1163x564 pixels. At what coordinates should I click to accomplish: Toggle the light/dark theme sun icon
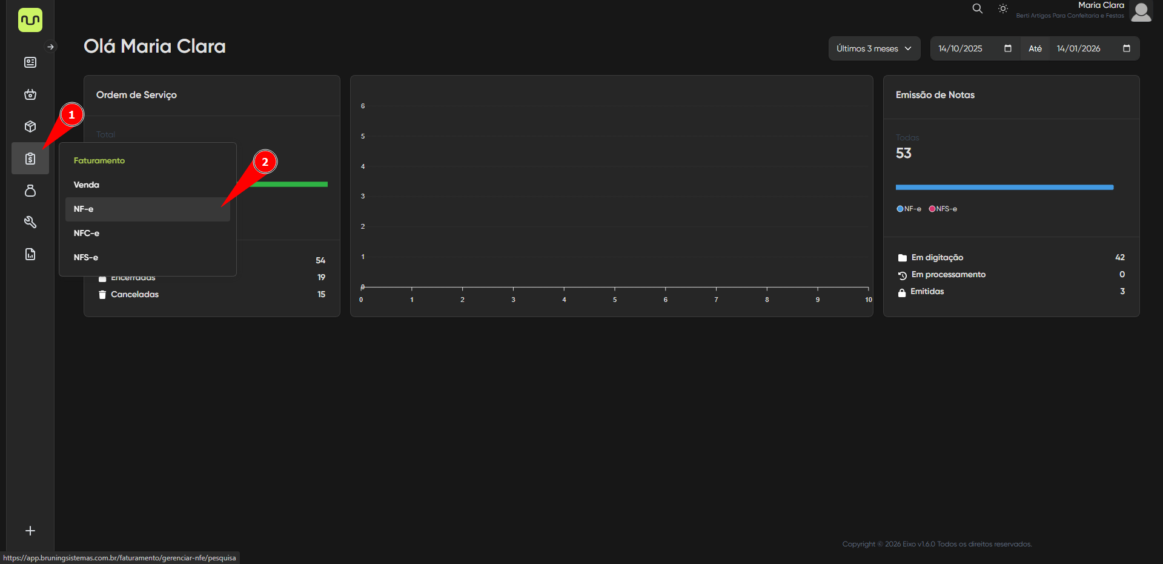[x=1003, y=8]
